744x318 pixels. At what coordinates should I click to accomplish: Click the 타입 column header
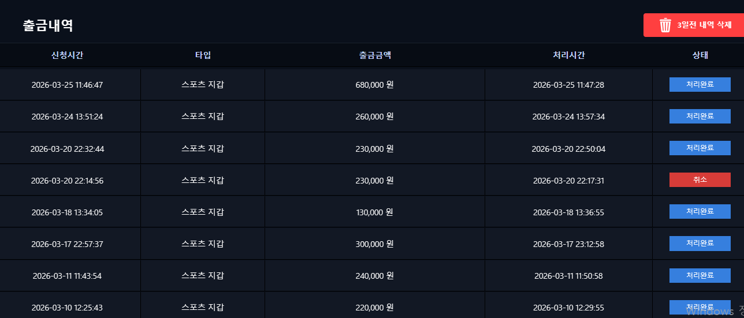tap(203, 55)
